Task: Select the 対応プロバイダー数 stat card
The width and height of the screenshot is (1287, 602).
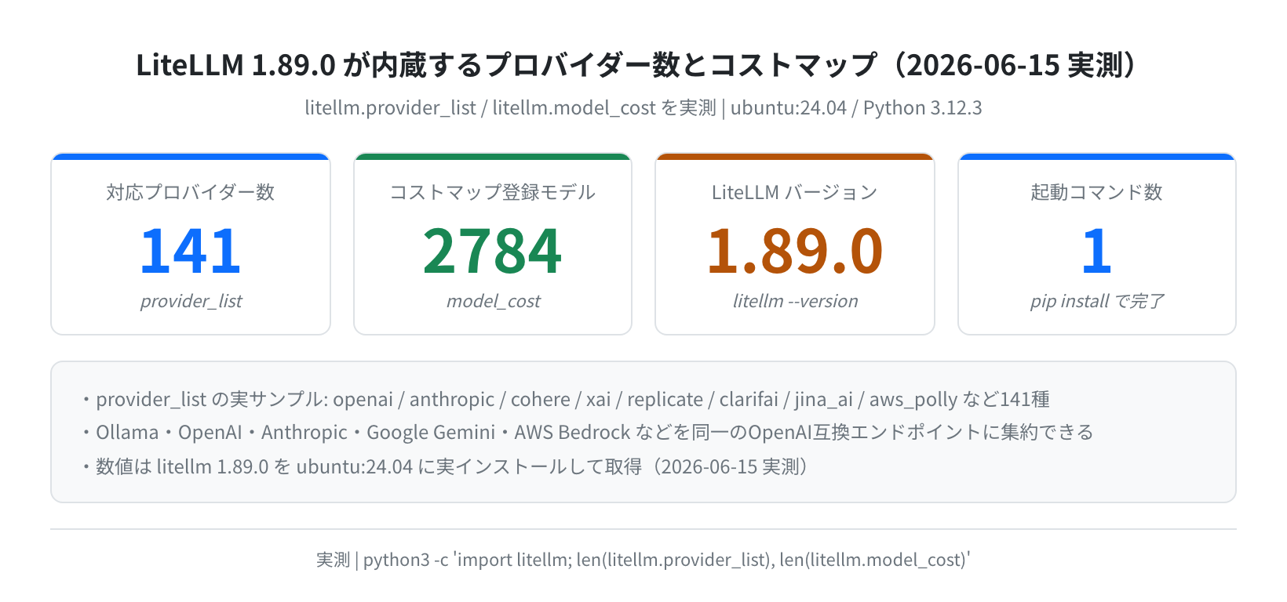Action: pos(191,244)
